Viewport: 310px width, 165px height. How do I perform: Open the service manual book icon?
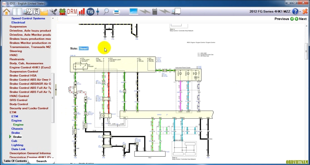(17, 12)
